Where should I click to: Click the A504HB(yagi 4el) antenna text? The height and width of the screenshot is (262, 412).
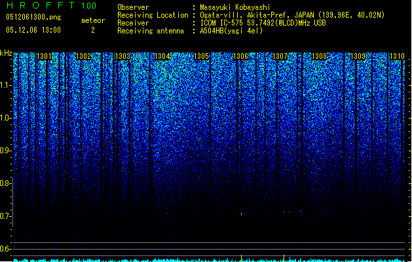pos(231,31)
